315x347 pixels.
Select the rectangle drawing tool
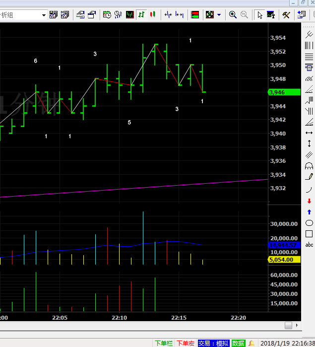coord(309,234)
